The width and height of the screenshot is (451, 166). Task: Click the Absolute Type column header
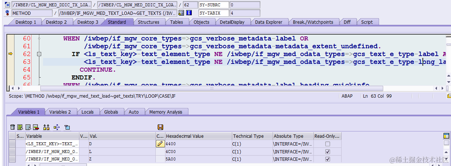click(293, 136)
